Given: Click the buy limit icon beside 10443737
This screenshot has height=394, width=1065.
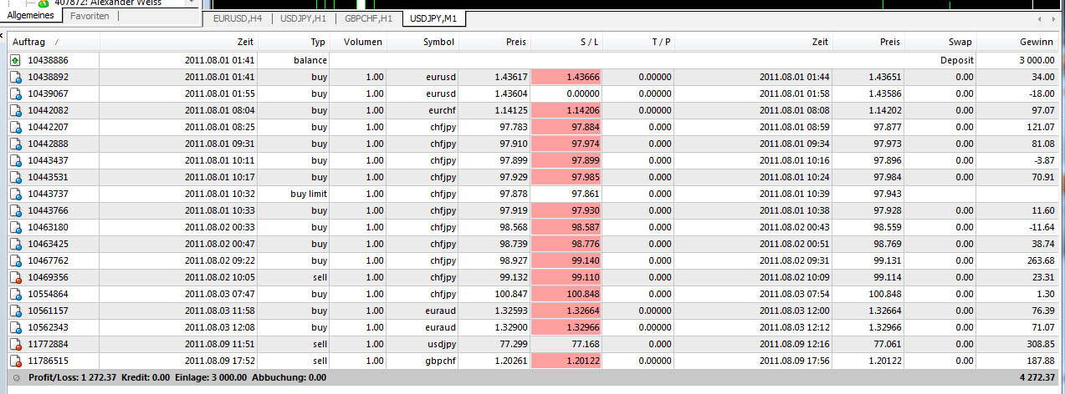Looking at the screenshot, I should coord(16,194).
